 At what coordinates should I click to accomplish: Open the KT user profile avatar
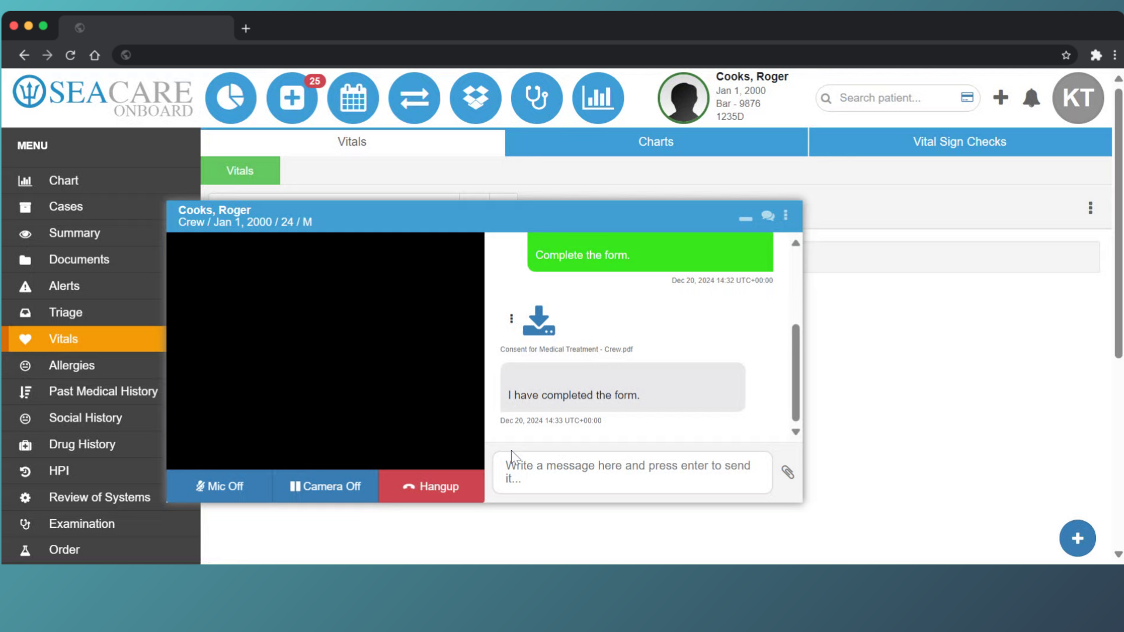coord(1078,98)
